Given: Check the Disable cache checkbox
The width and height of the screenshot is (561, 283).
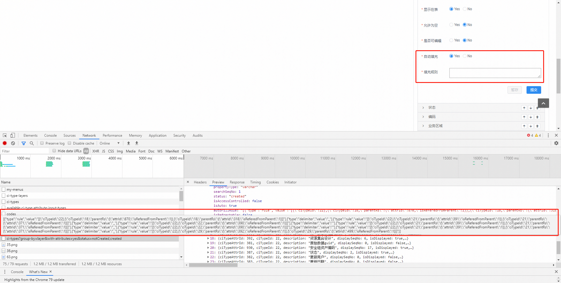Looking at the screenshot, I should [x=69, y=143].
